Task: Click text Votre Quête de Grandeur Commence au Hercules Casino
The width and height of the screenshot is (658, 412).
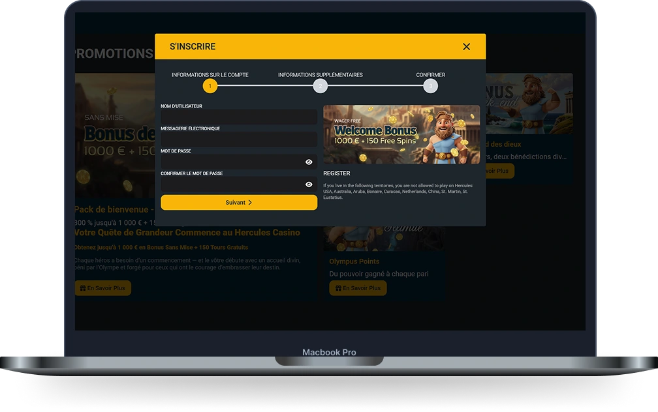Action: [x=187, y=232]
